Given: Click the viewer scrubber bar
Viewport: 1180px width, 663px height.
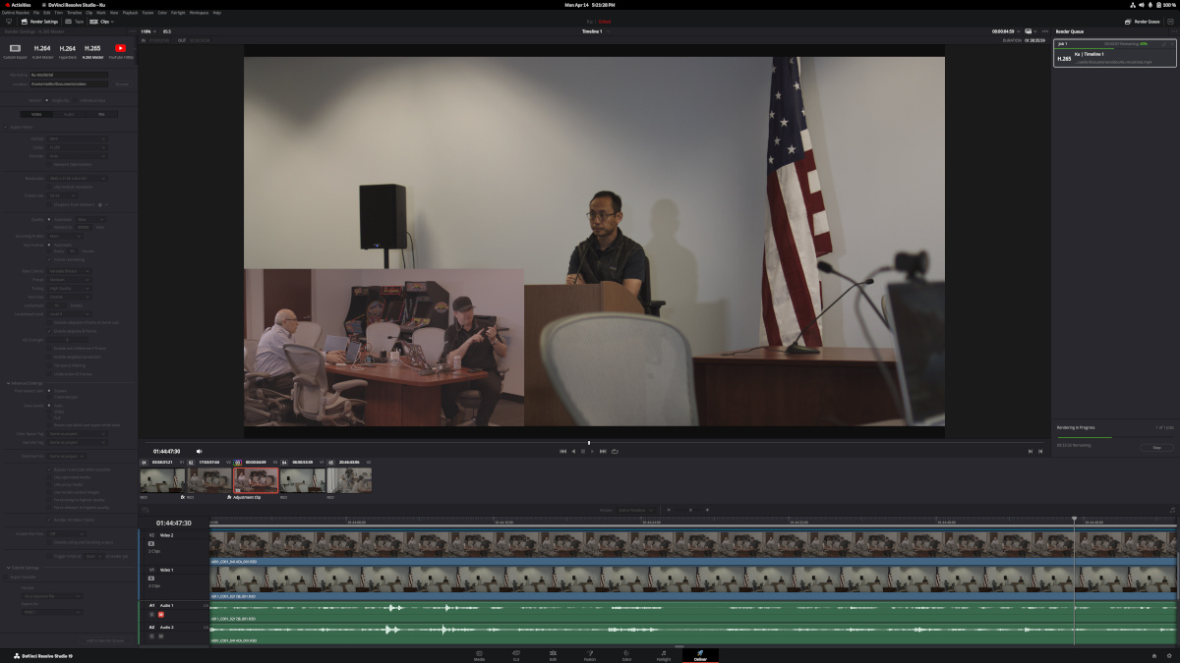Looking at the screenshot, I should click(593, 442).
